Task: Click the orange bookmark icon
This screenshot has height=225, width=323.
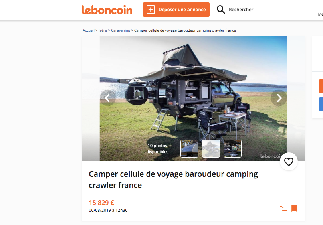Action: click(x=294, y=208)
